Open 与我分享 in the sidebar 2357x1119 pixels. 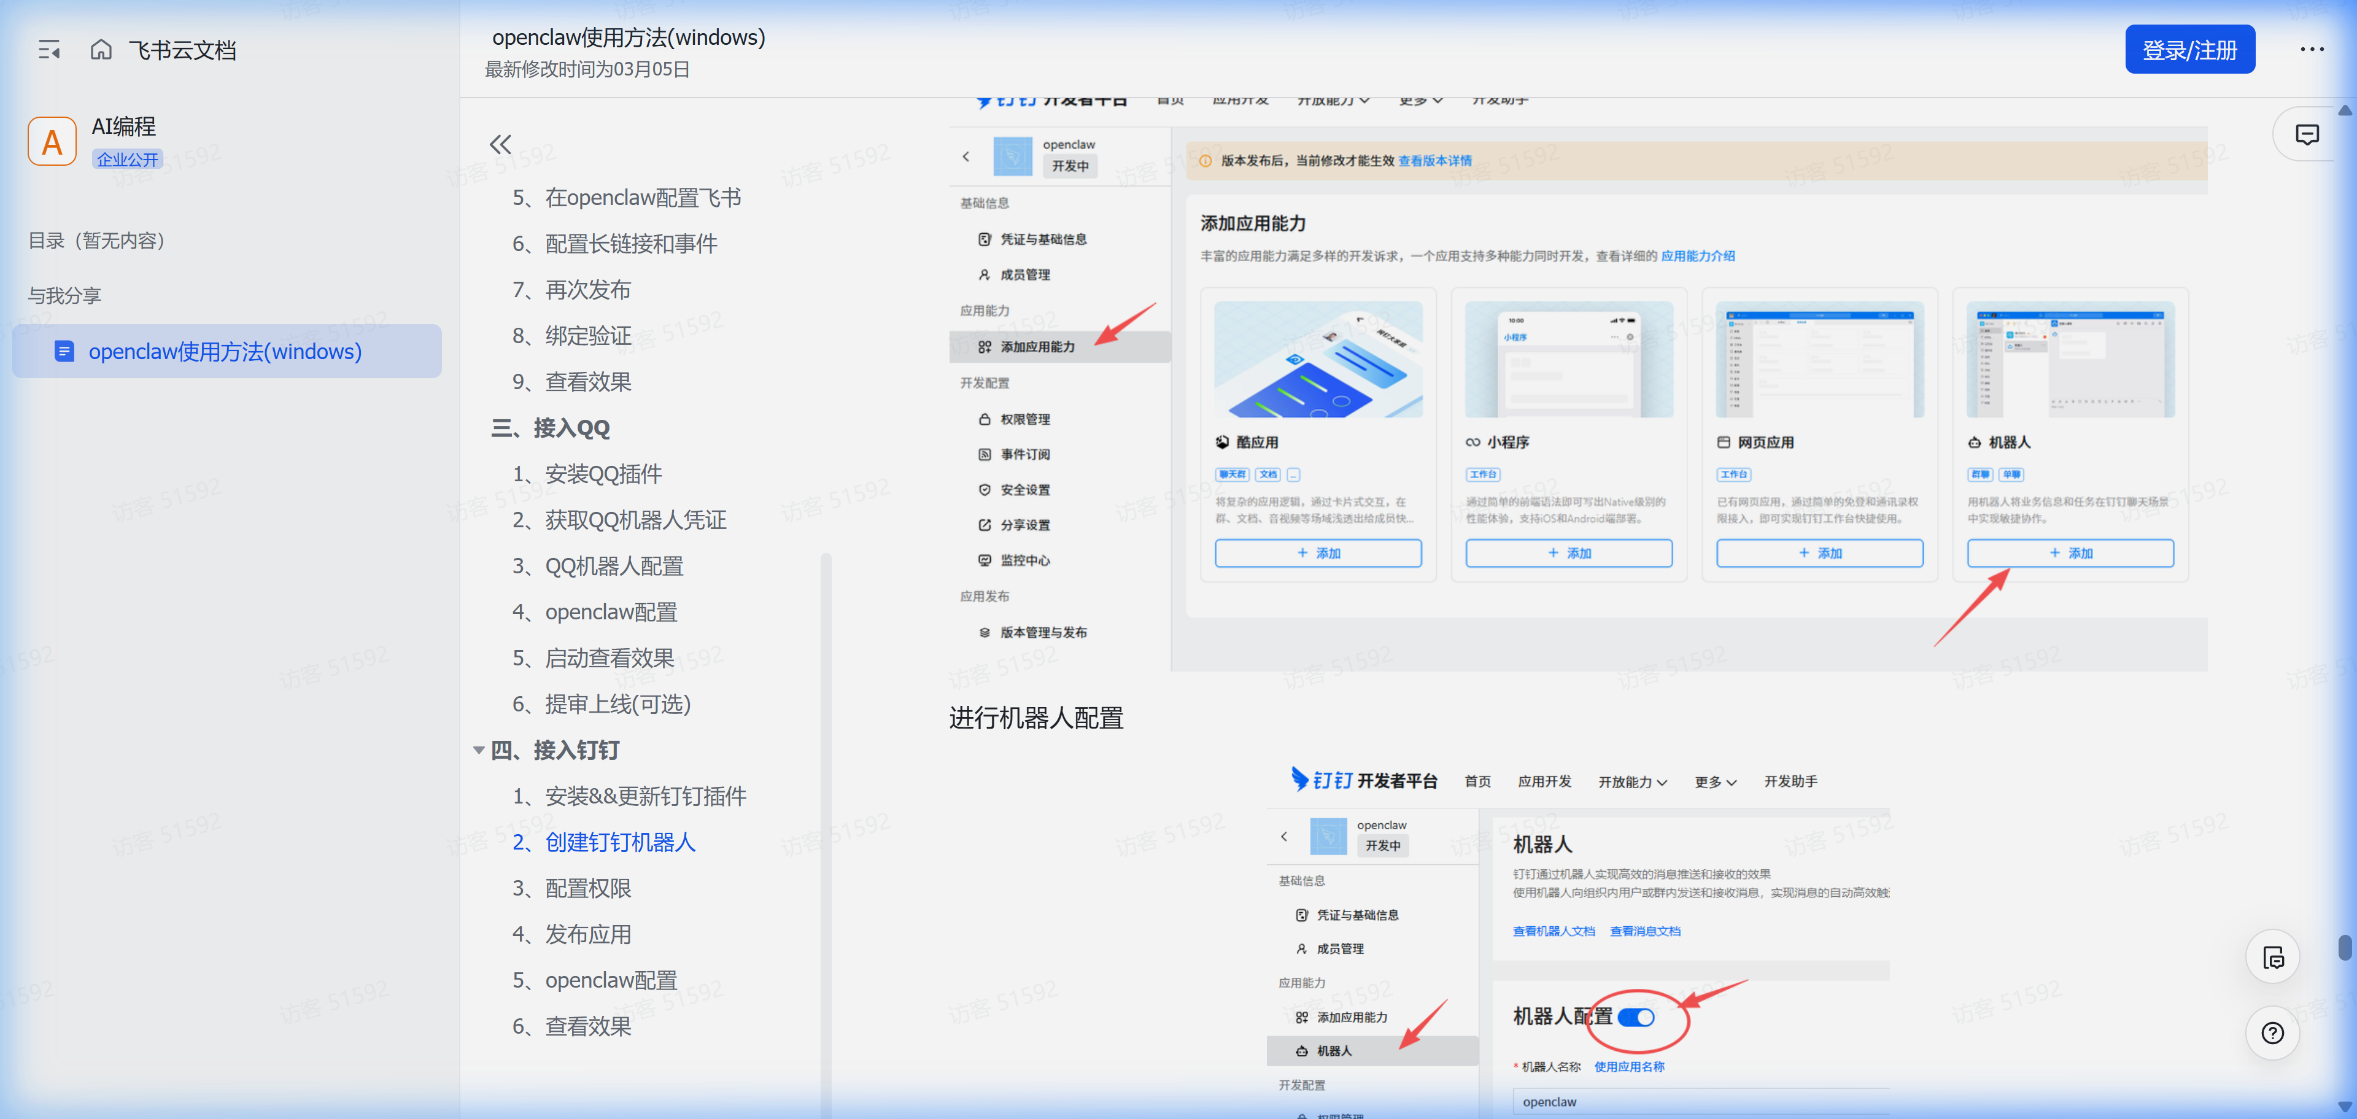64,295
